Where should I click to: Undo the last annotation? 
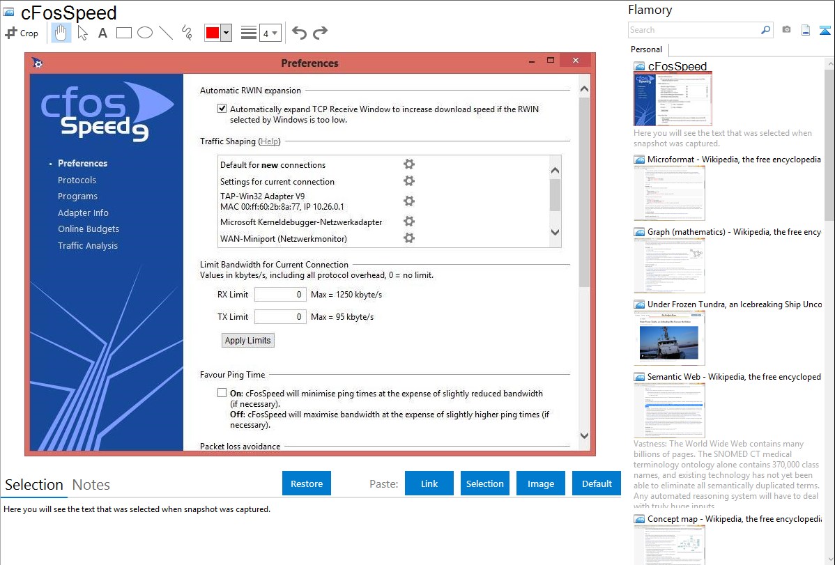(299, 33)
